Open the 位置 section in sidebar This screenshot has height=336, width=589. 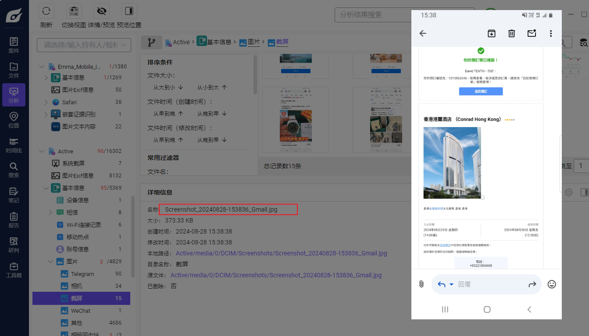[x=14, y=120]
